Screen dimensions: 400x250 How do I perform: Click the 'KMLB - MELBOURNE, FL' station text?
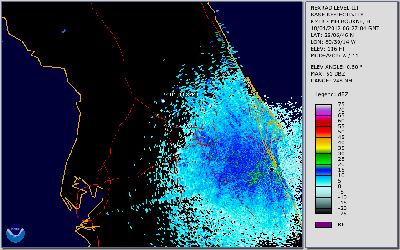(x=341, y=21)
